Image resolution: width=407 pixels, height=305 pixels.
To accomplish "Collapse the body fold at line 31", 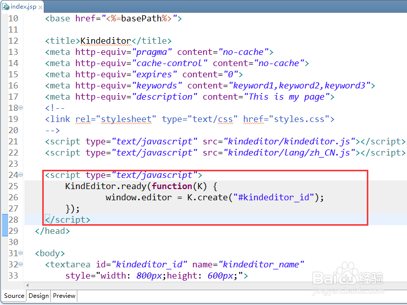I will tap(20, 253).
